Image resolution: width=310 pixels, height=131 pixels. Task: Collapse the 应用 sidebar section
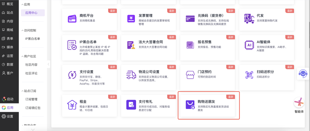click(22, 5)
